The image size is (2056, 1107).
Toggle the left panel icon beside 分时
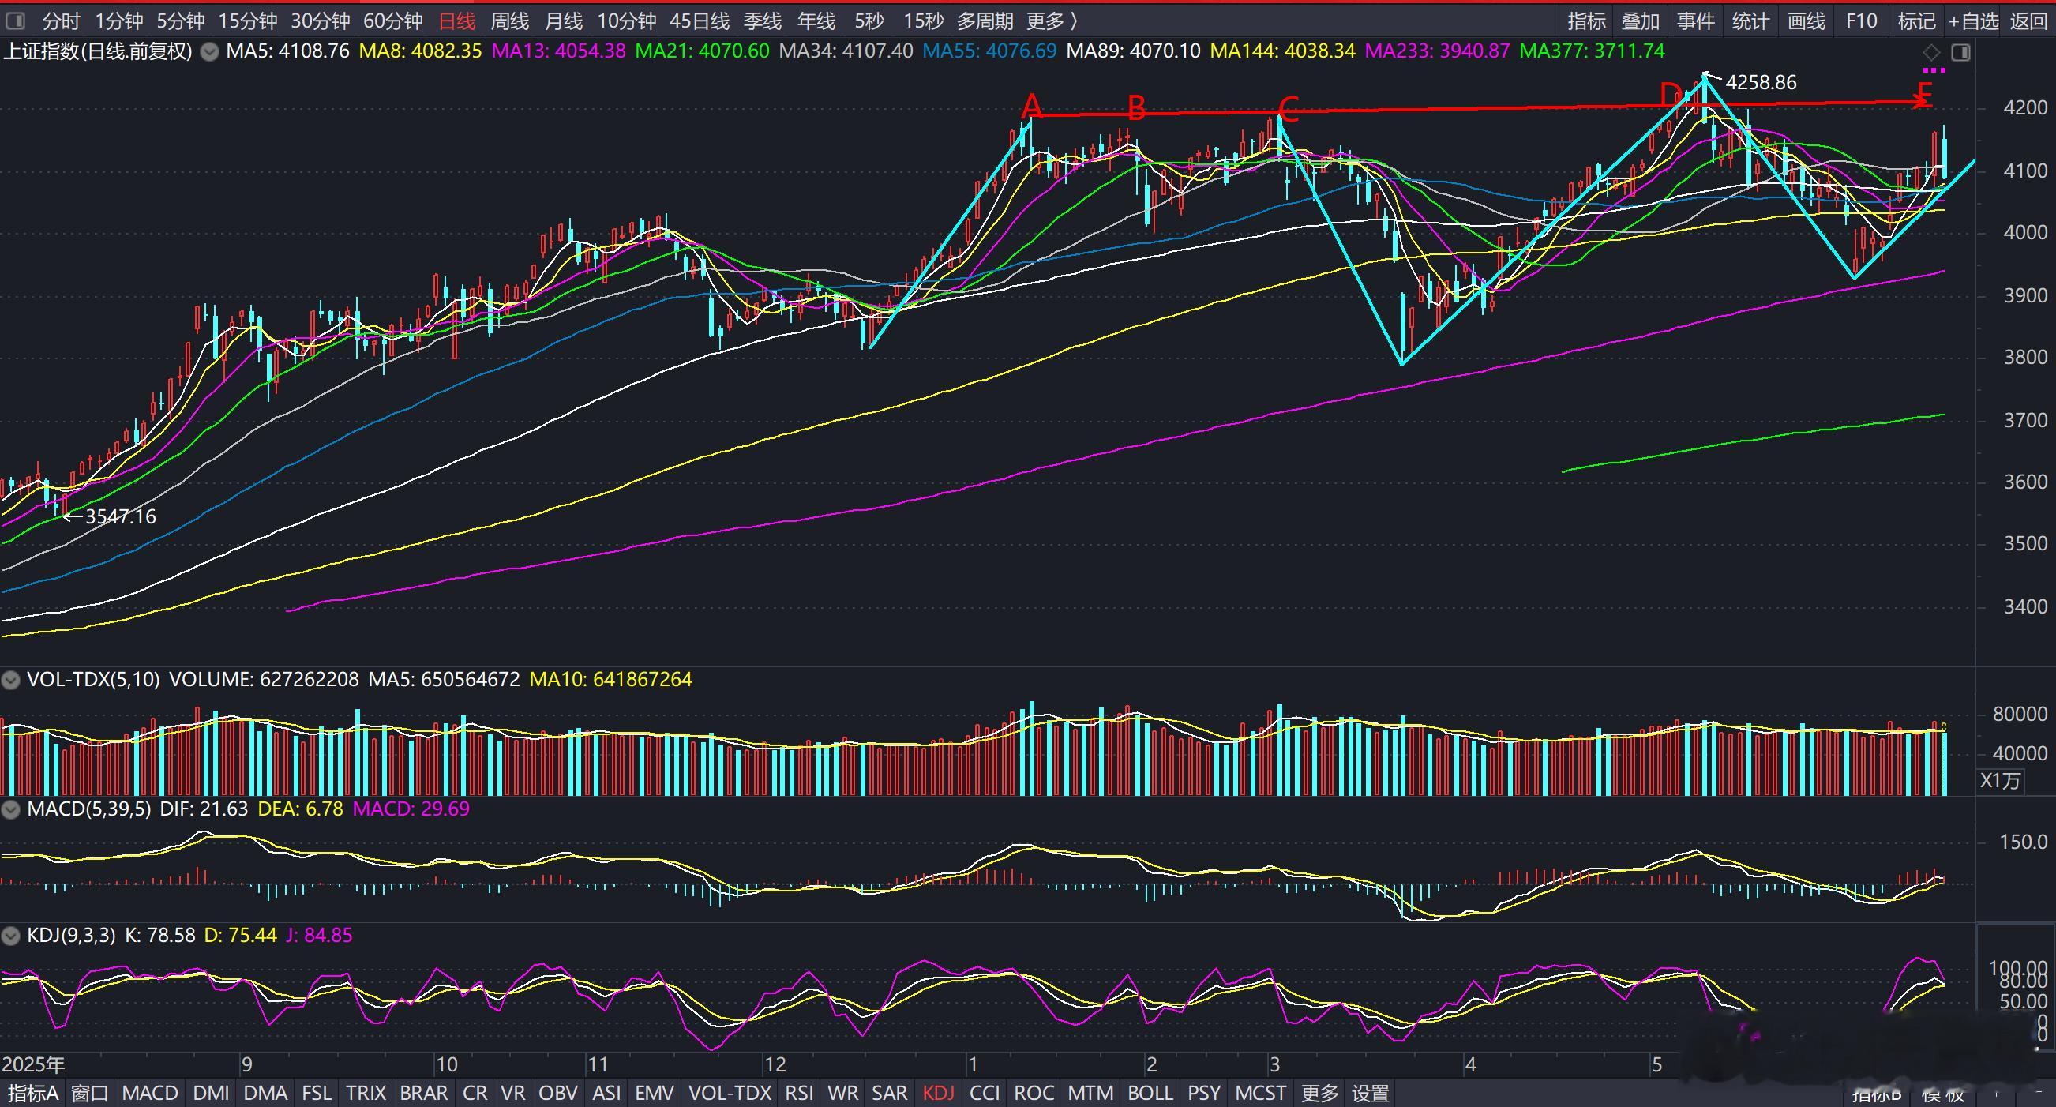[x=14, y=21]
